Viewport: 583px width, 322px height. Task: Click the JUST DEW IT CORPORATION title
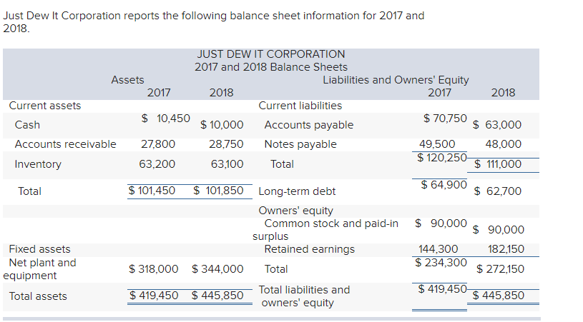(x=270, y=54)
